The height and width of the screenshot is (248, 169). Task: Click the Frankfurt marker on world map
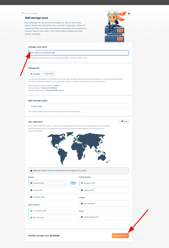77,139
